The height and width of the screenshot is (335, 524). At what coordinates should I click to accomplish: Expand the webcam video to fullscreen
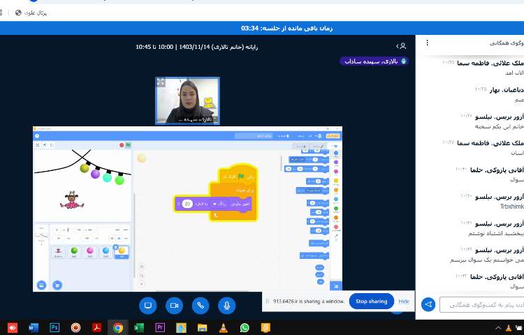pyautogui.click(x=161, y=82)
